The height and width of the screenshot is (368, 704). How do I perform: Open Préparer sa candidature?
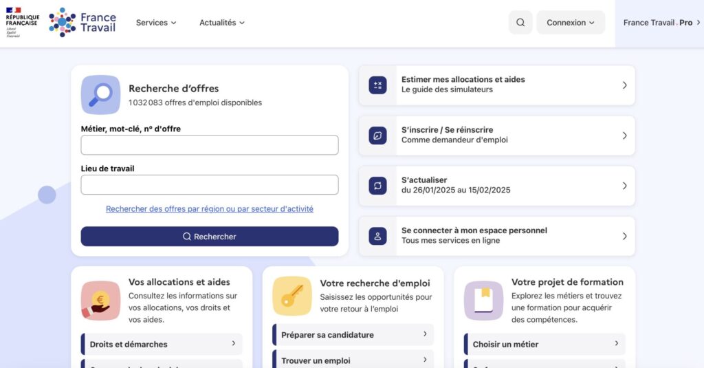click(353, 335)
